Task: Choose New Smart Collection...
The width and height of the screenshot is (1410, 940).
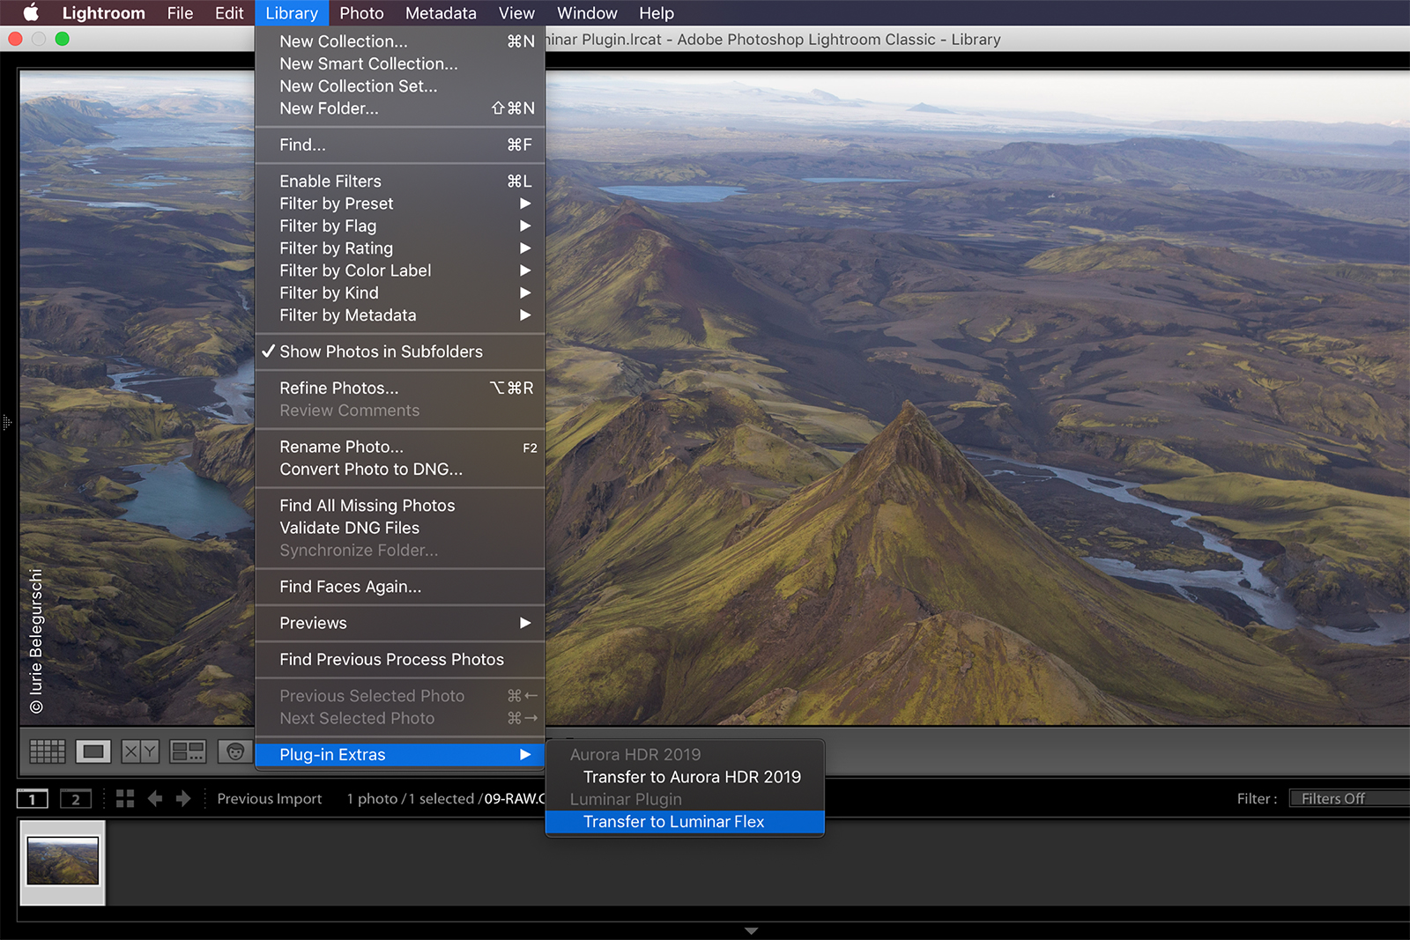Action: click(x=400, y=63)
